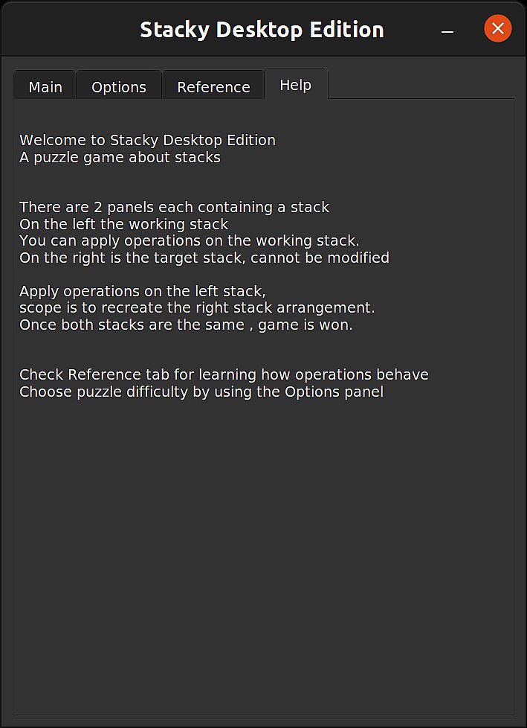Click the 'Once both stacks are the same' line

point(186,325)
